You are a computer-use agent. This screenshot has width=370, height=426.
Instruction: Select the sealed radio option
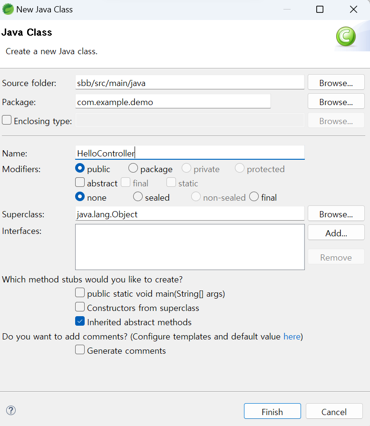pyautogui.click(x=138, y=197)
